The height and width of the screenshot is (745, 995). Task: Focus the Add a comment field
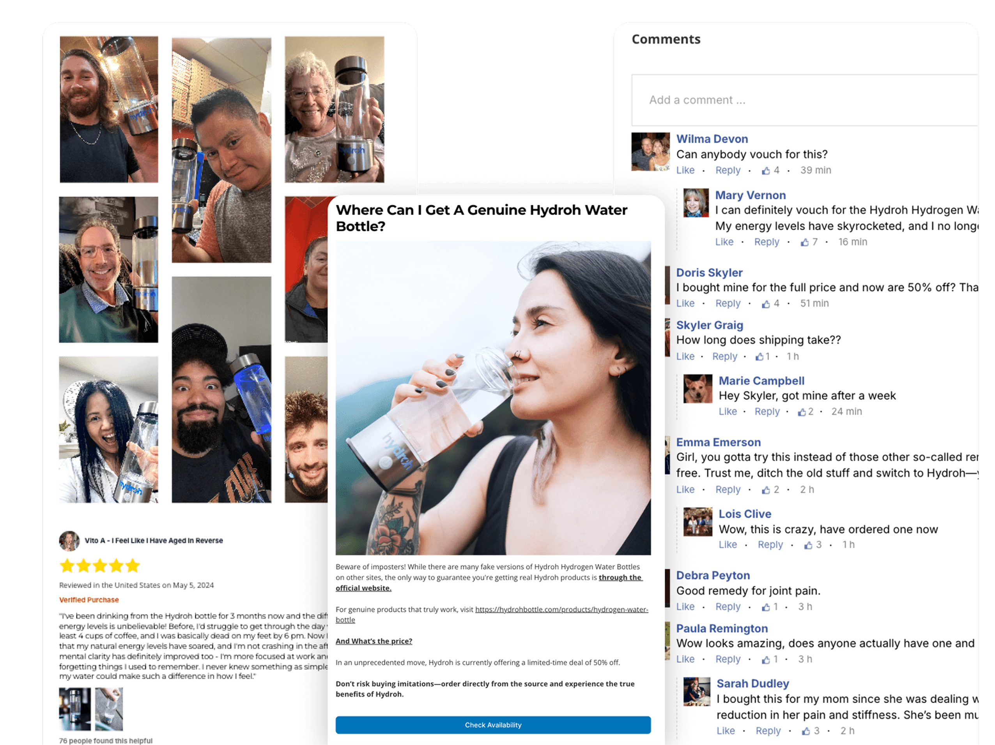(805, 100)
